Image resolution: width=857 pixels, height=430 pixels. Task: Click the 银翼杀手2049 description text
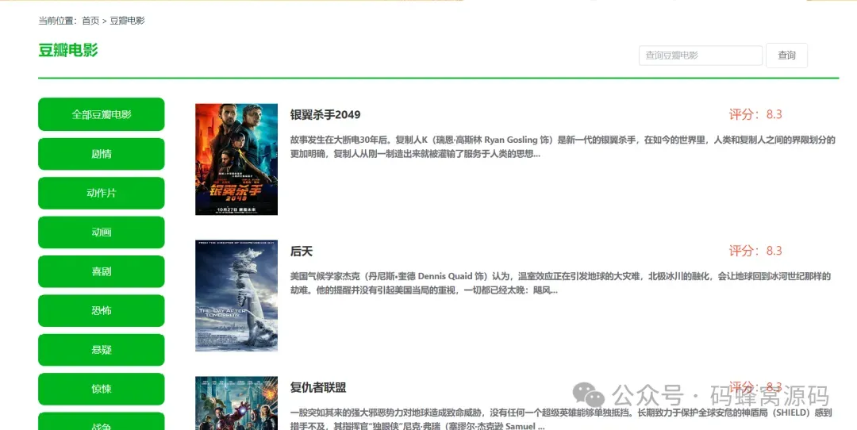click(563, 147)
